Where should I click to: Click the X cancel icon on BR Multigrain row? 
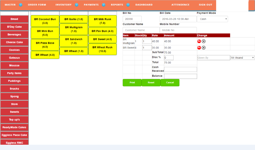204,41
